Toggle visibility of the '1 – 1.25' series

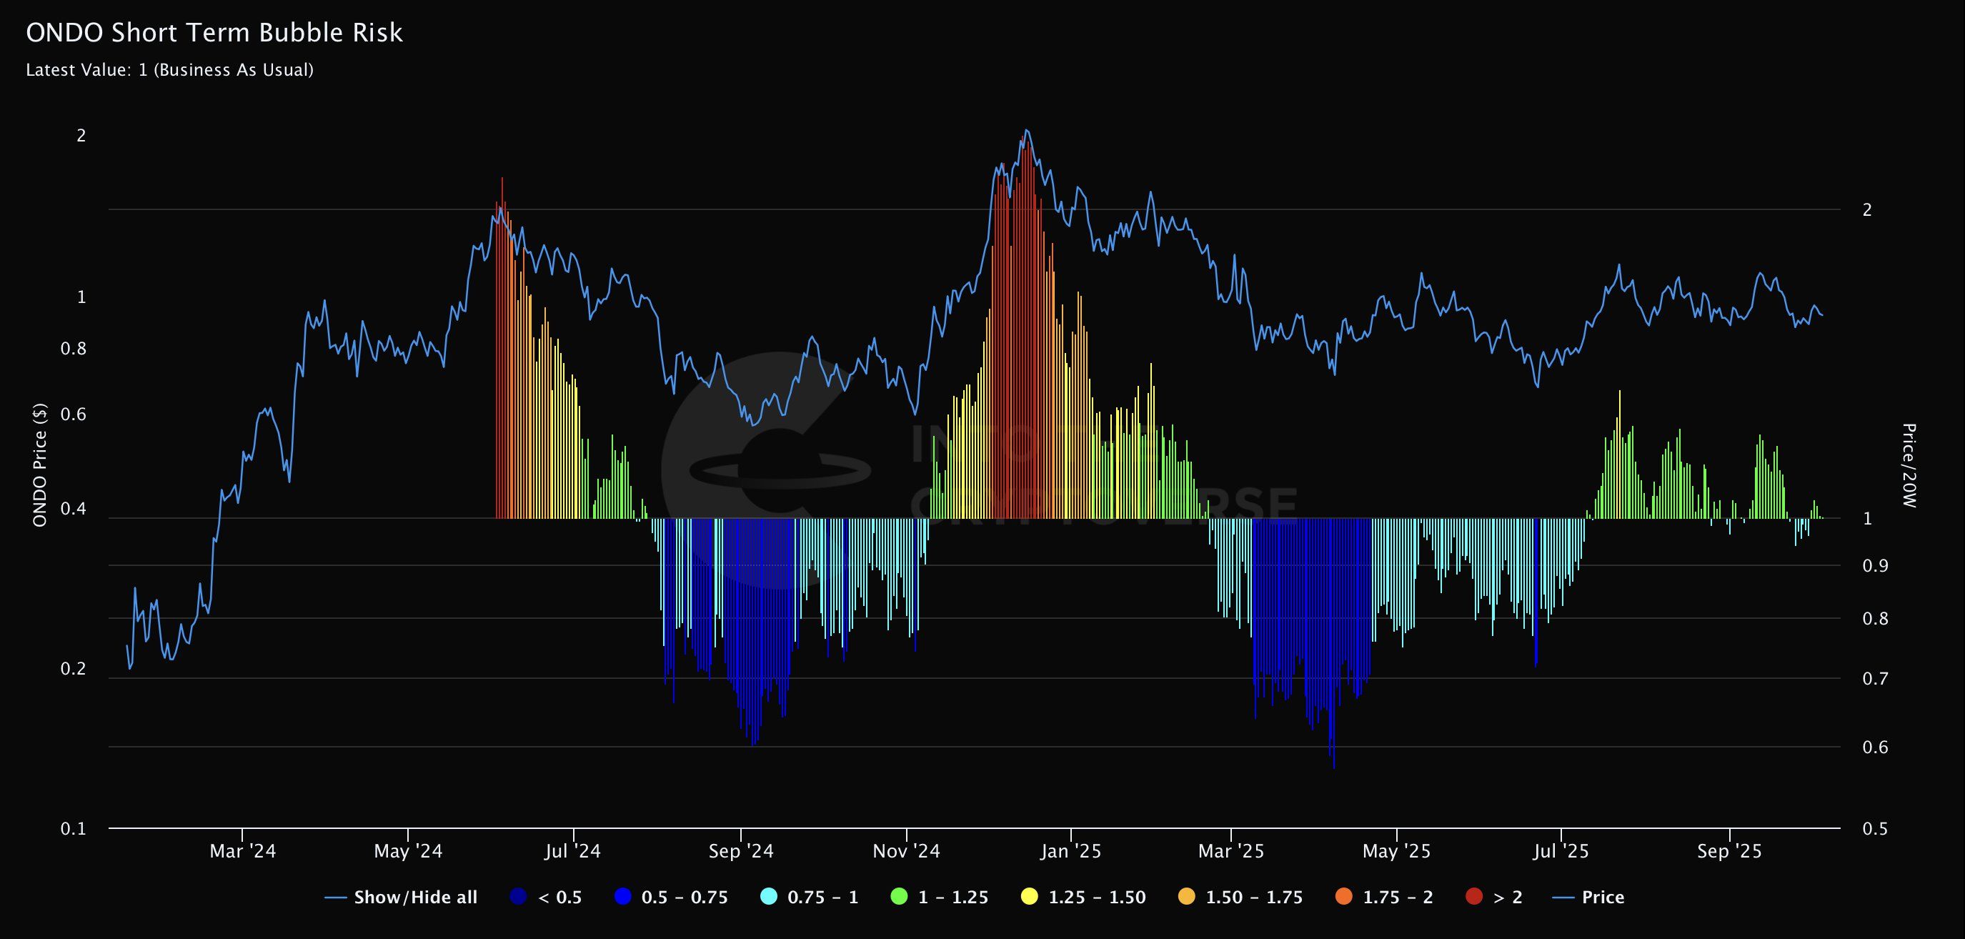[x=901, y=898]
